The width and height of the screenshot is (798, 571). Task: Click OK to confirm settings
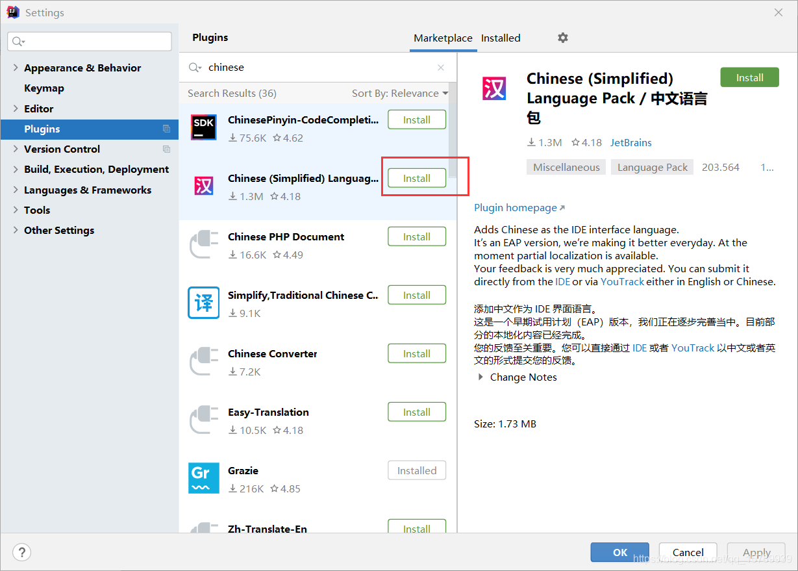(x=620, y=552)
